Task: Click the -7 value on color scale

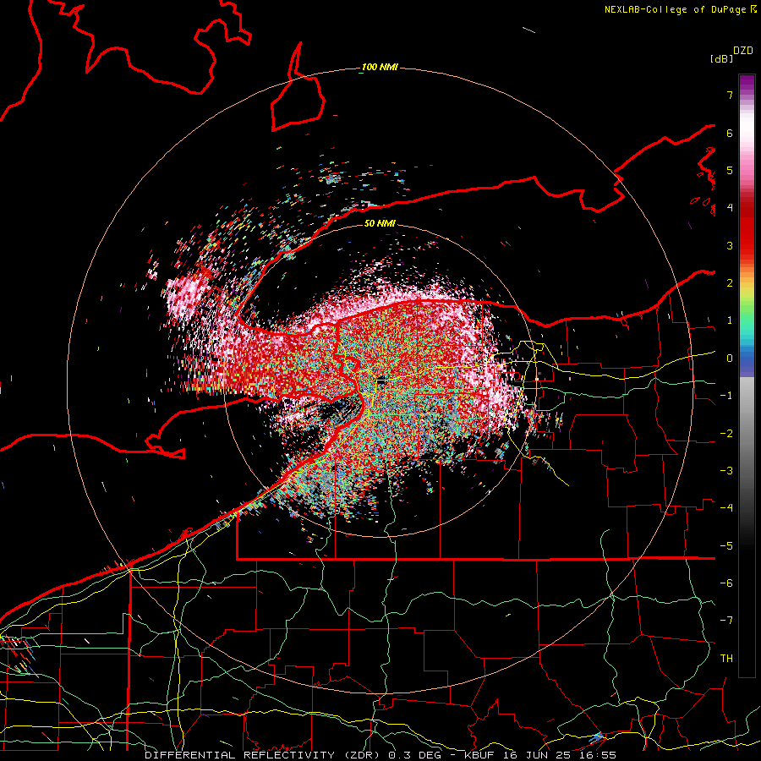Action: [x=726, y=621]
